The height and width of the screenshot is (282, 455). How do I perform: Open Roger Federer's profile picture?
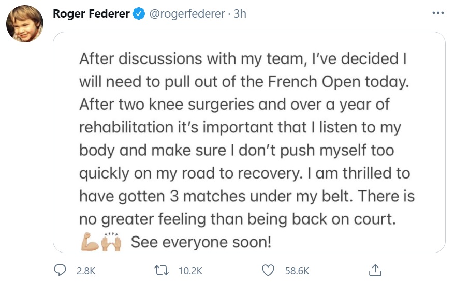click(x=24, y=24)
